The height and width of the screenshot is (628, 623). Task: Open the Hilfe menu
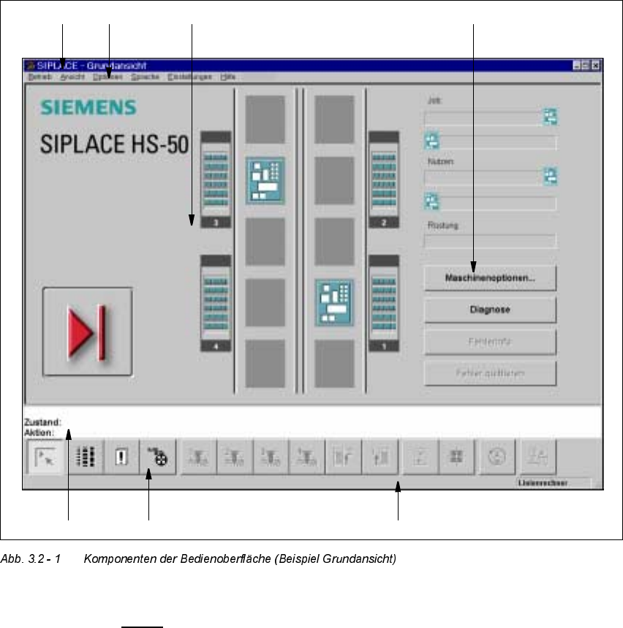(228, 77)
